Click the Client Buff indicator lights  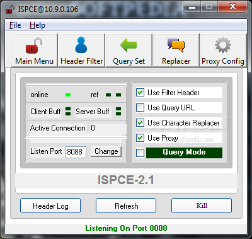point(68,112)
